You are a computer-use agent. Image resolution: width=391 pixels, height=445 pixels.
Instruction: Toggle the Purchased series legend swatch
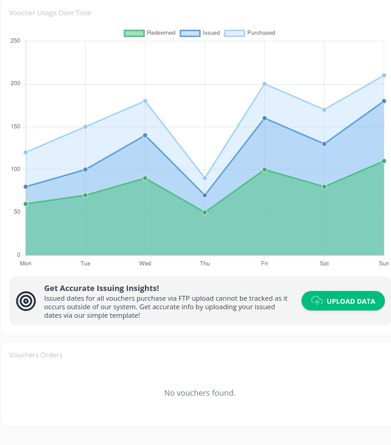[234, 33]
